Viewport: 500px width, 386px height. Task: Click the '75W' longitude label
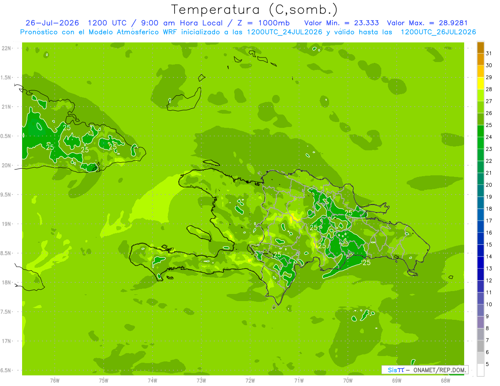pos(103,381)
